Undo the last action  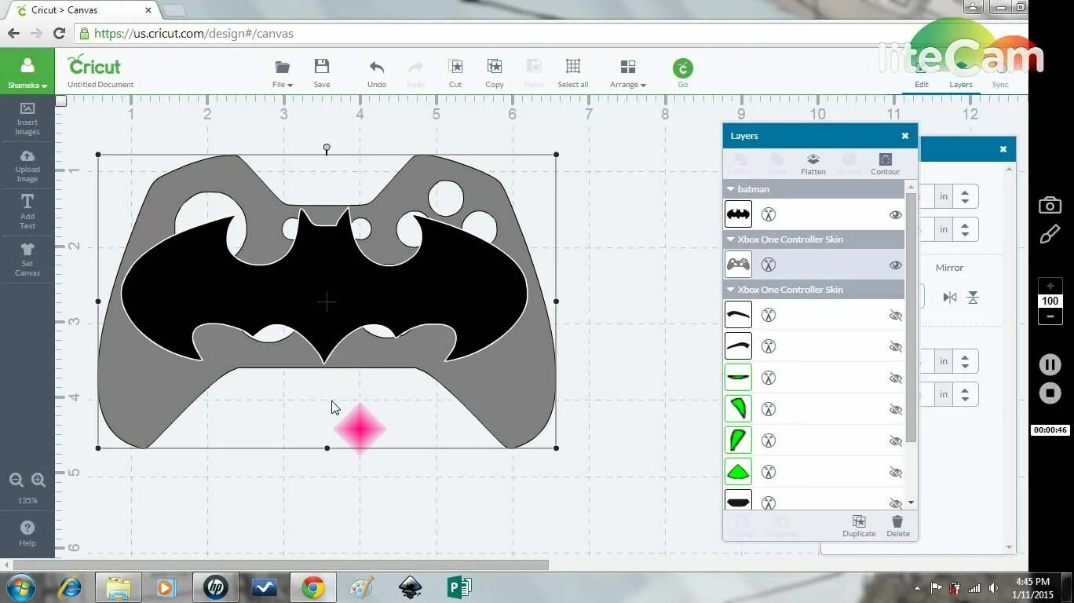(x=377, y=73)
